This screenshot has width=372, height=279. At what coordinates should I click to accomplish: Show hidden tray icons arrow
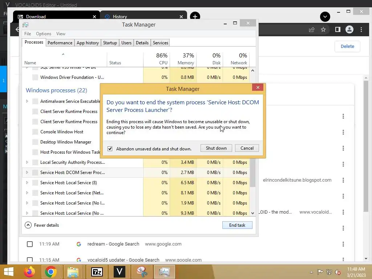[311, 272]
